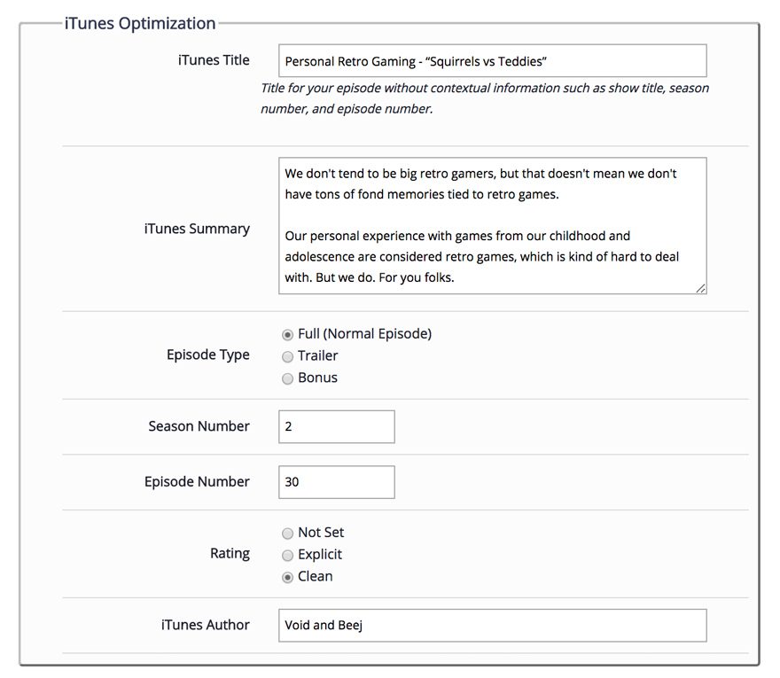
Task: Click the "iTunes Optimization" section heading
Action: coord(140,23)
